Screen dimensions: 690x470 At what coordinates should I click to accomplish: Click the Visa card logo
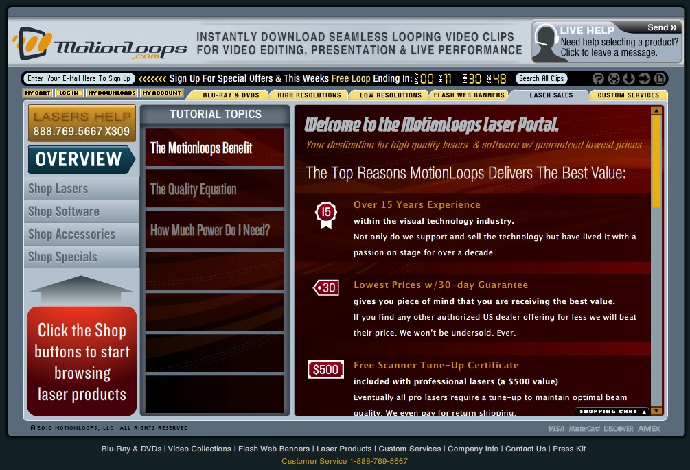click(556, 429)
